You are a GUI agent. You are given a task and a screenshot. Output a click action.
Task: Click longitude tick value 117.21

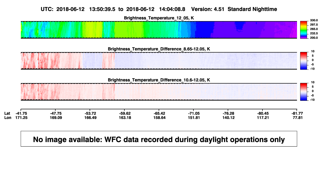(x=263, y=118)
